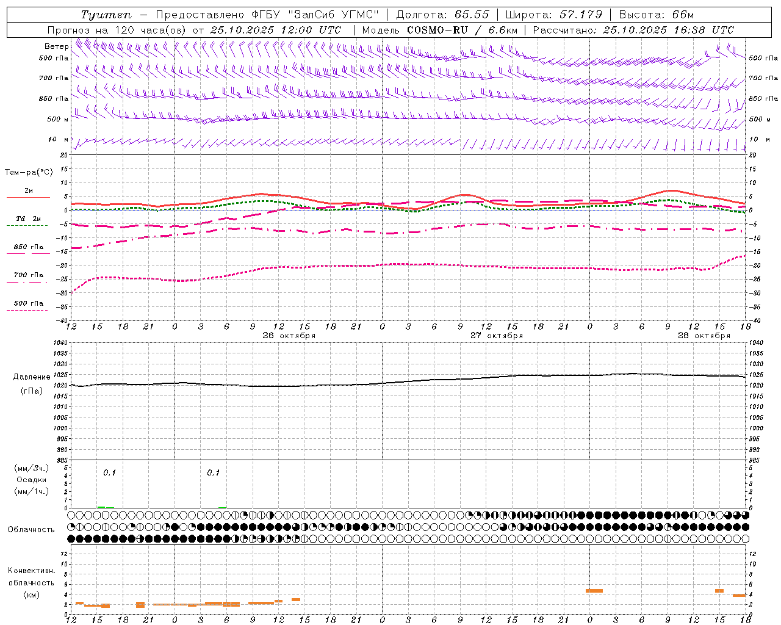Click the "850 гПа" temperature legend dashed line
Image resolution: width=781 pixels, height=625 pixels.
27,253
